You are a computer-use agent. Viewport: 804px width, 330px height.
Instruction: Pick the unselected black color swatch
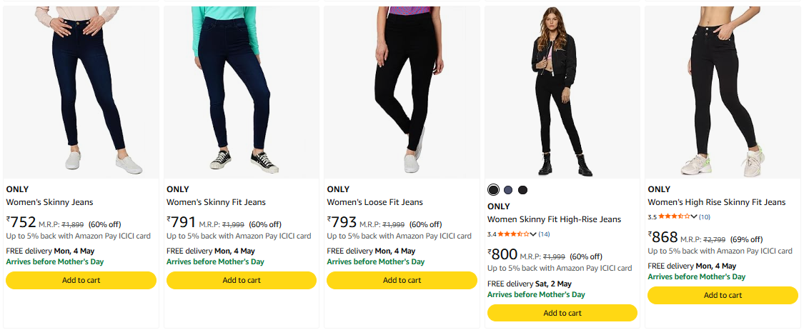(x=522, y=190)
